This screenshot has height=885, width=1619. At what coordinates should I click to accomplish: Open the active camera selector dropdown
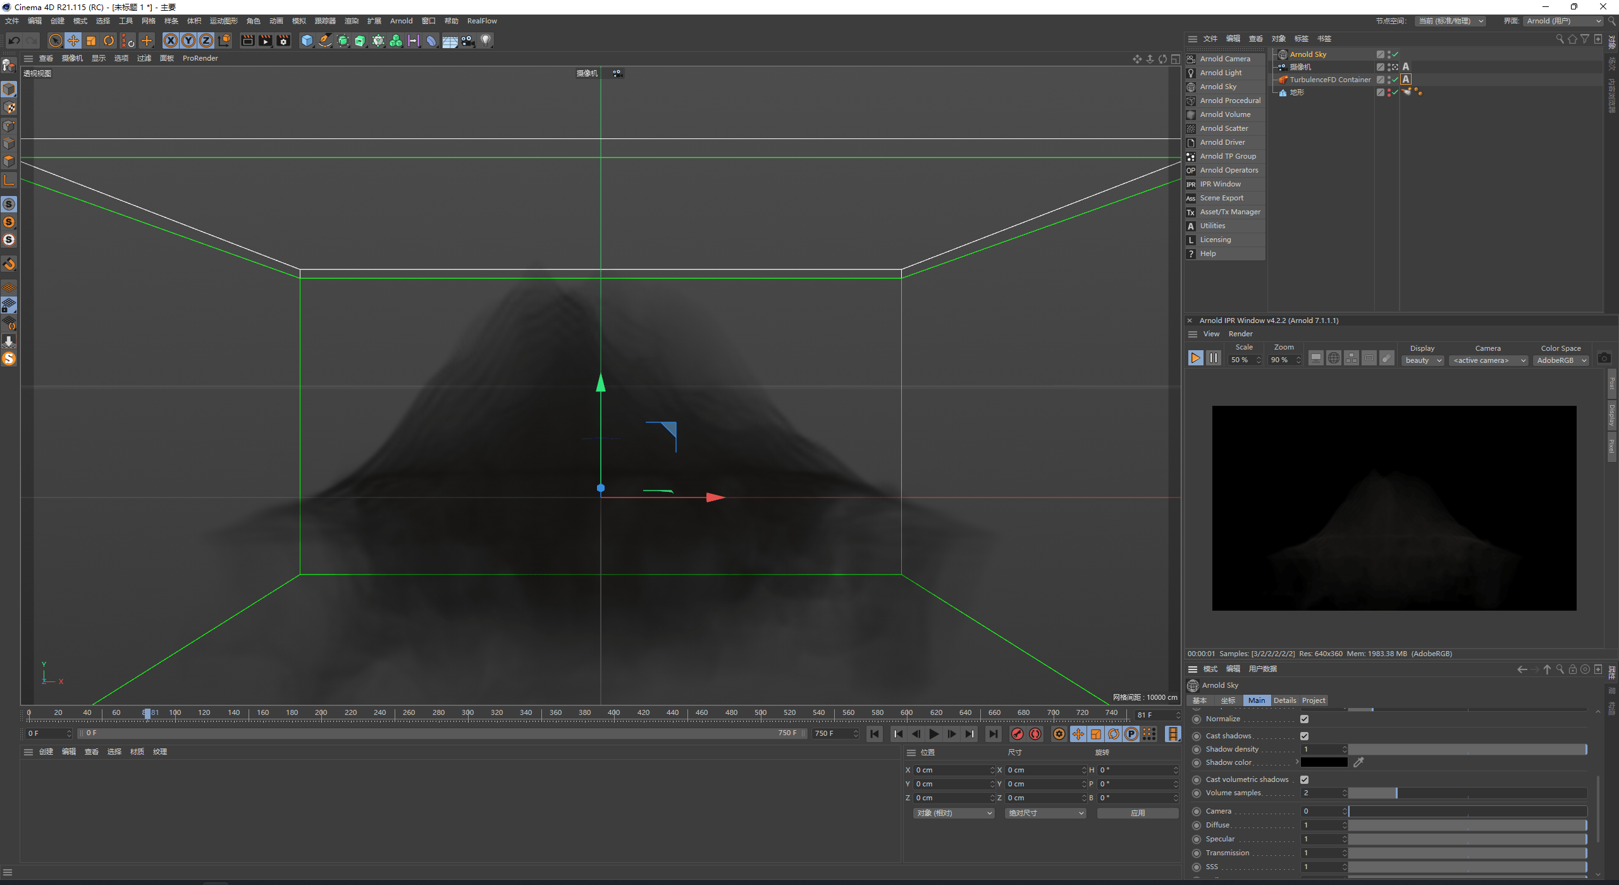[1488, 360]
